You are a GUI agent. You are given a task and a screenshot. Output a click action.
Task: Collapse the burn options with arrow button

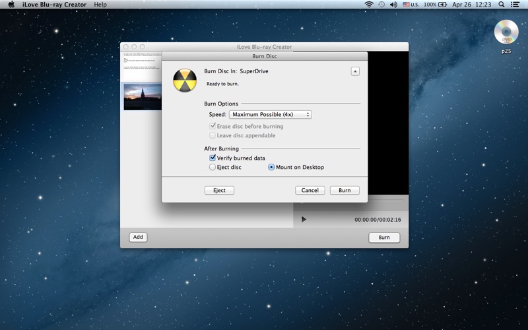pyautogui.click(x=355, y=71)
